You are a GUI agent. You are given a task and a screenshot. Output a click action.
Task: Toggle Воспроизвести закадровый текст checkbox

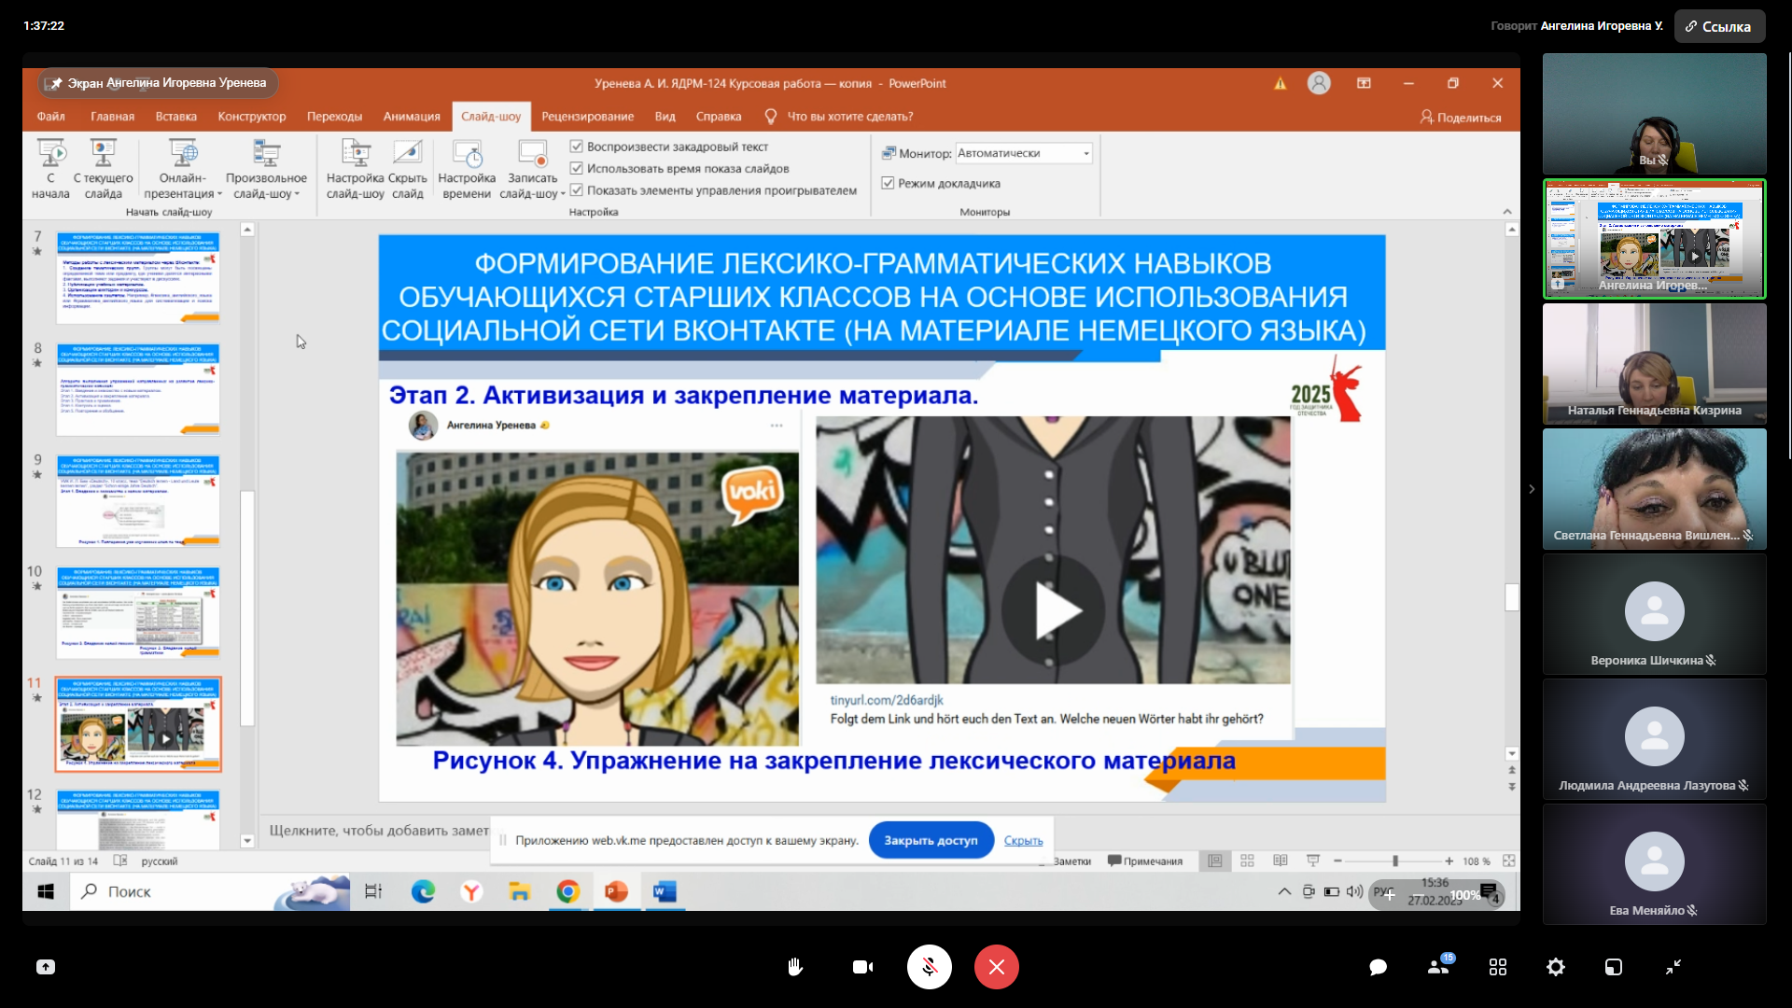577,147
